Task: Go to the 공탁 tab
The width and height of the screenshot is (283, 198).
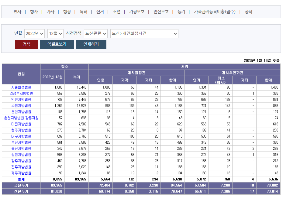Action: click(248, 12)
